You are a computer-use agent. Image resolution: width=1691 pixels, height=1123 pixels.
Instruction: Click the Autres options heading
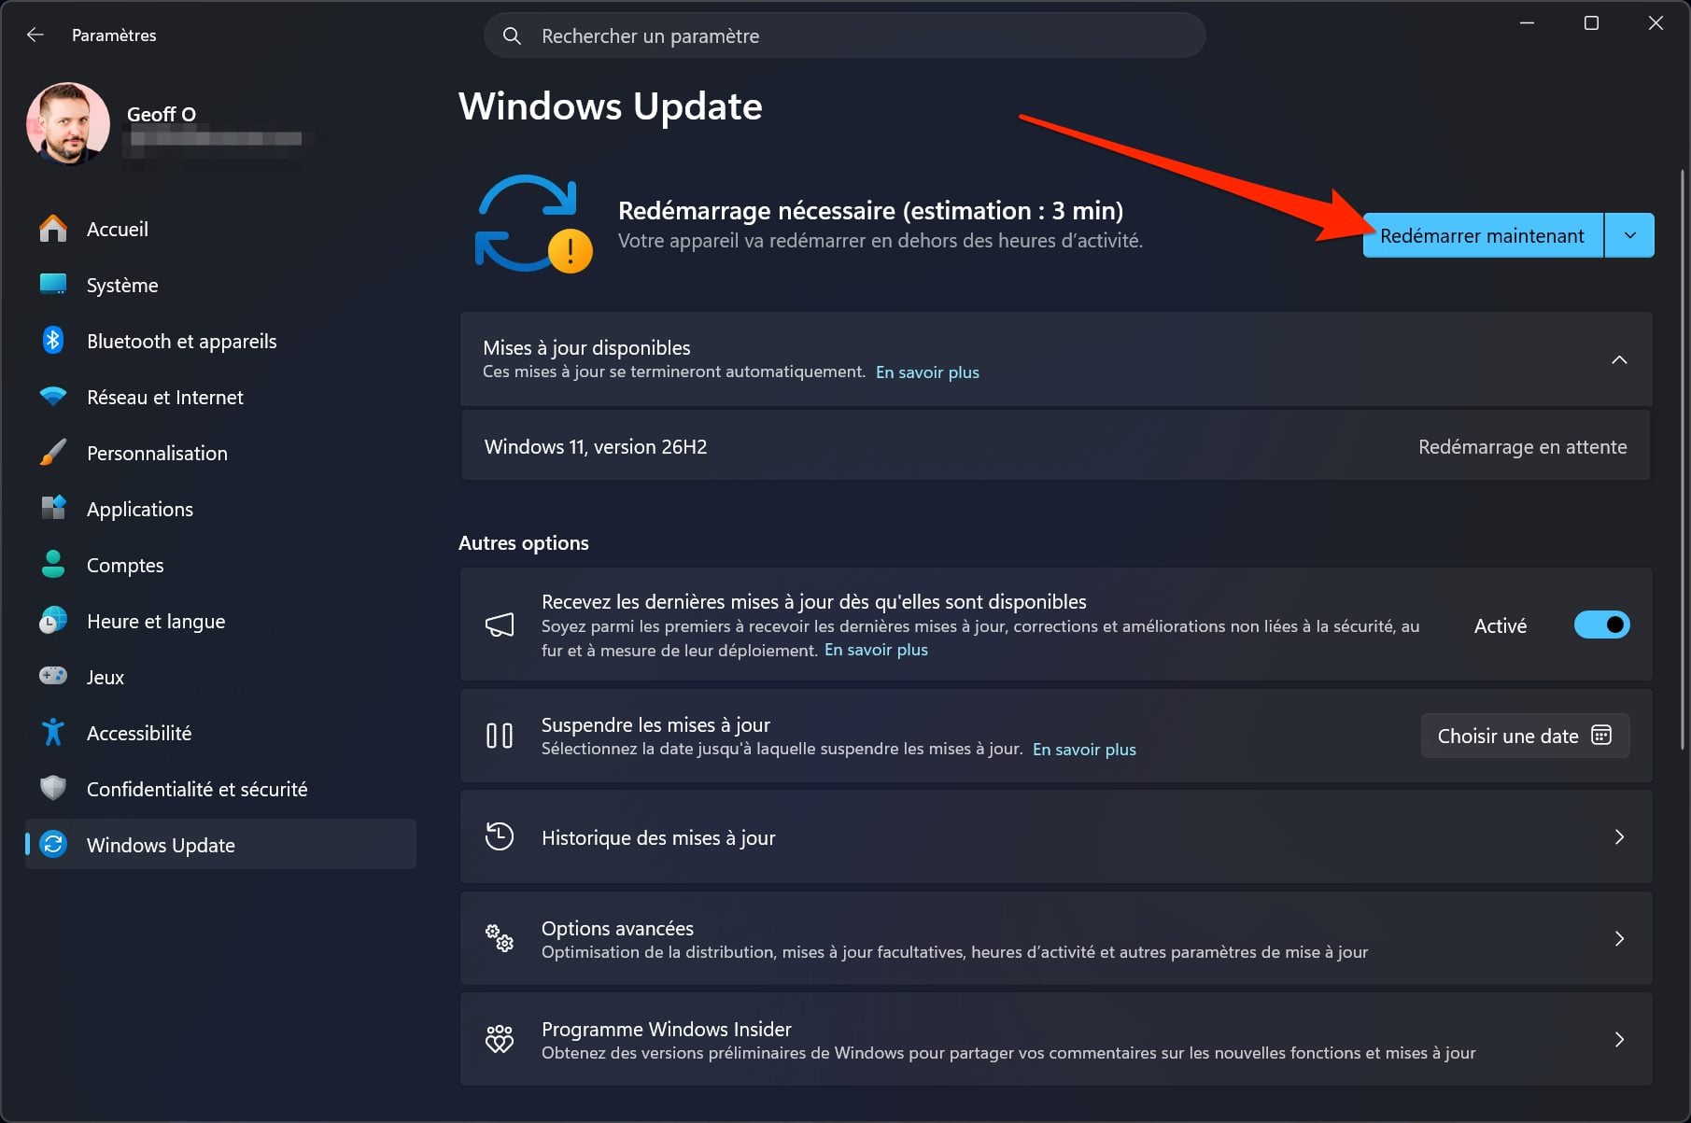524,542
